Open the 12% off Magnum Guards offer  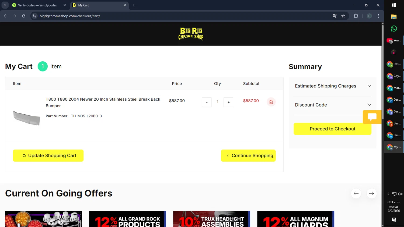pos(296,219)
